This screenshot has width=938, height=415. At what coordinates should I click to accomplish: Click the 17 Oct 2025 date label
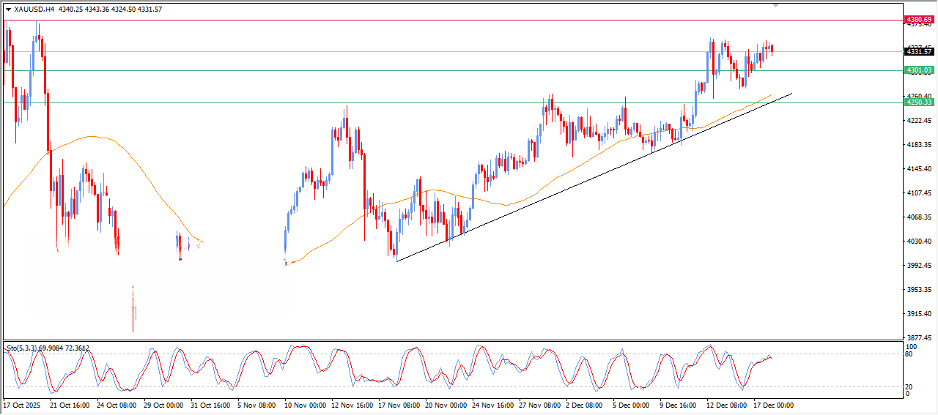click(x=23, y=405)
